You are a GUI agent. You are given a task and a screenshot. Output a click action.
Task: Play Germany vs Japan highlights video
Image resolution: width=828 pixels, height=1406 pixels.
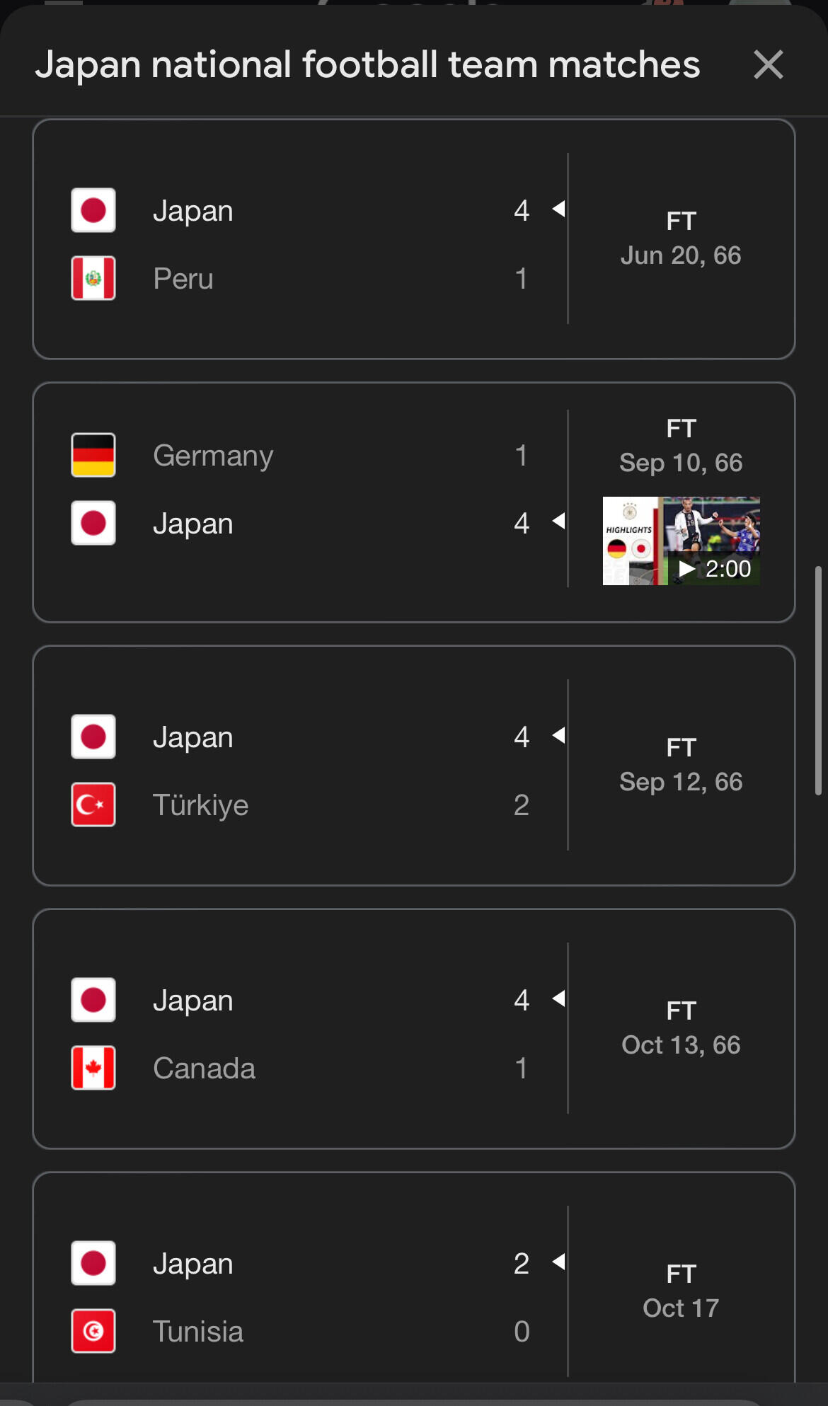(x=681, y=541)
